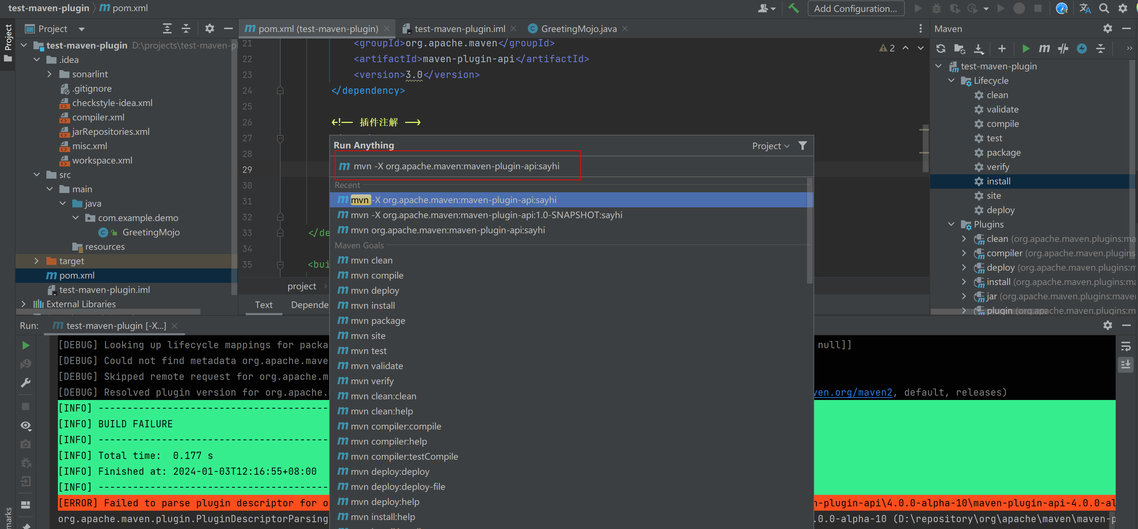The width and height of the screenshot is (1138, 529).
Task: Open the Project scope dropdown in Run Anything
Action: 770,146
